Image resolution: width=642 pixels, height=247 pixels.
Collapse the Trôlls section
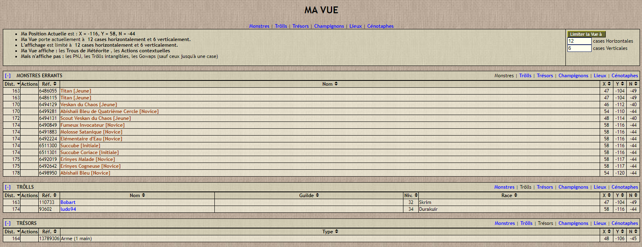click(8, 187)
